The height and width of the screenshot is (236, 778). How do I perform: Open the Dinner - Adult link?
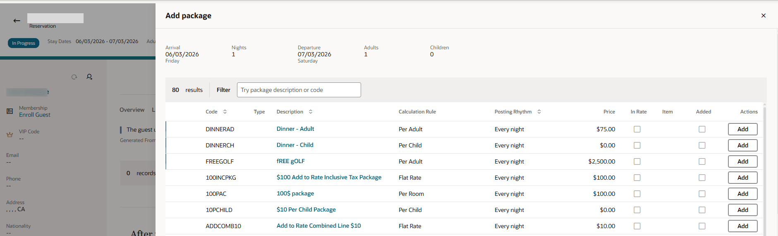point(295,129)
